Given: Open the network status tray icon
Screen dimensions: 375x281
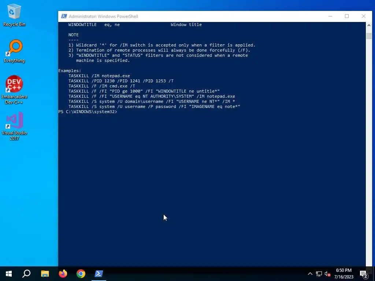Looking at the screenshot, I should (x=319, y=274).
